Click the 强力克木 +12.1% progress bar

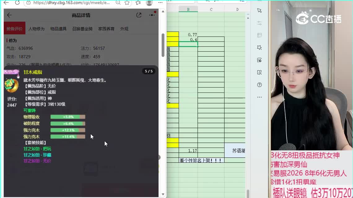point(68,130)
